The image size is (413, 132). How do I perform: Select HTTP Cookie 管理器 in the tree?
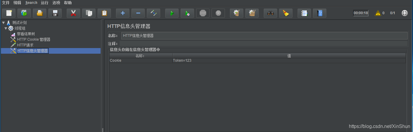pos(34,39)
